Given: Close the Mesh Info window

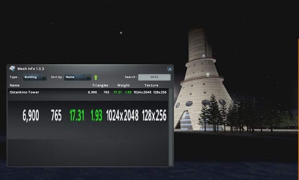Looking at the screenshot, I should coord(170,69).
